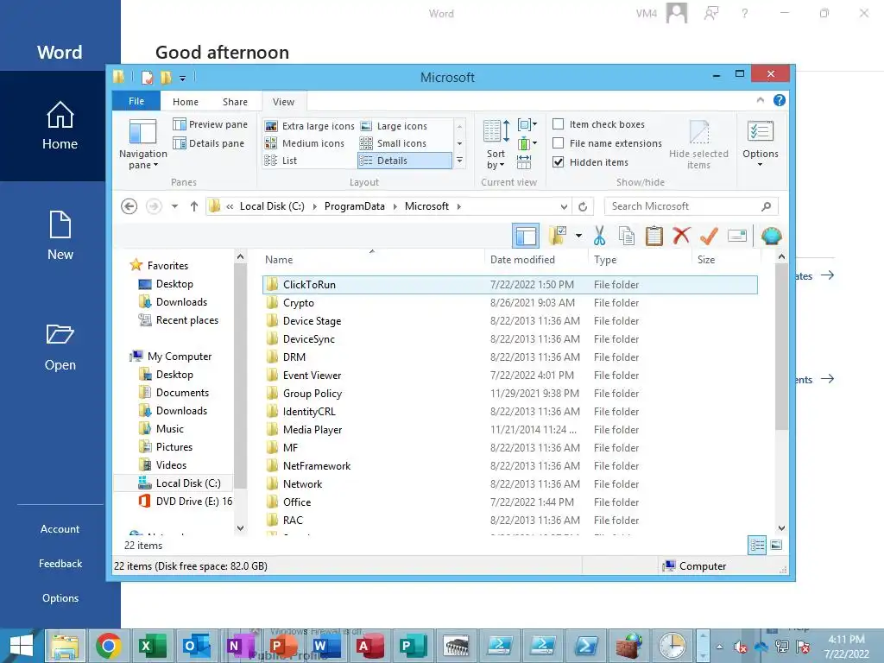Click the View ribbon tab

coord(283,102)
